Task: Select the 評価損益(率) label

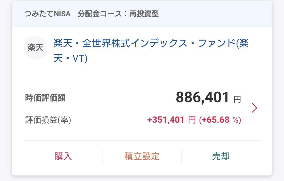Action: [x=48, y=120]
